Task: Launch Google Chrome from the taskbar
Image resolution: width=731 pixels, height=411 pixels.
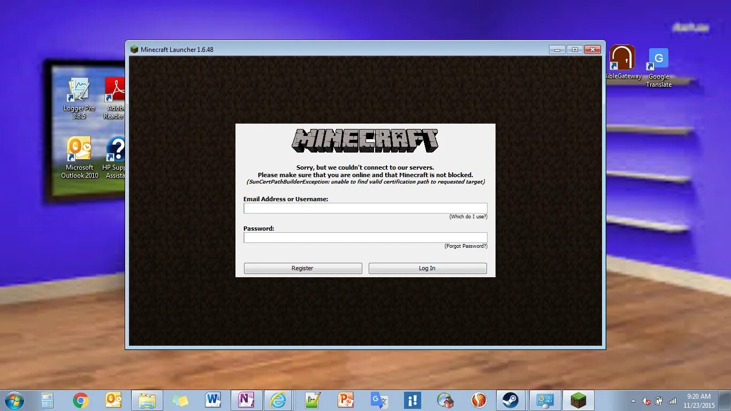Action: click(x=81, y=400)
